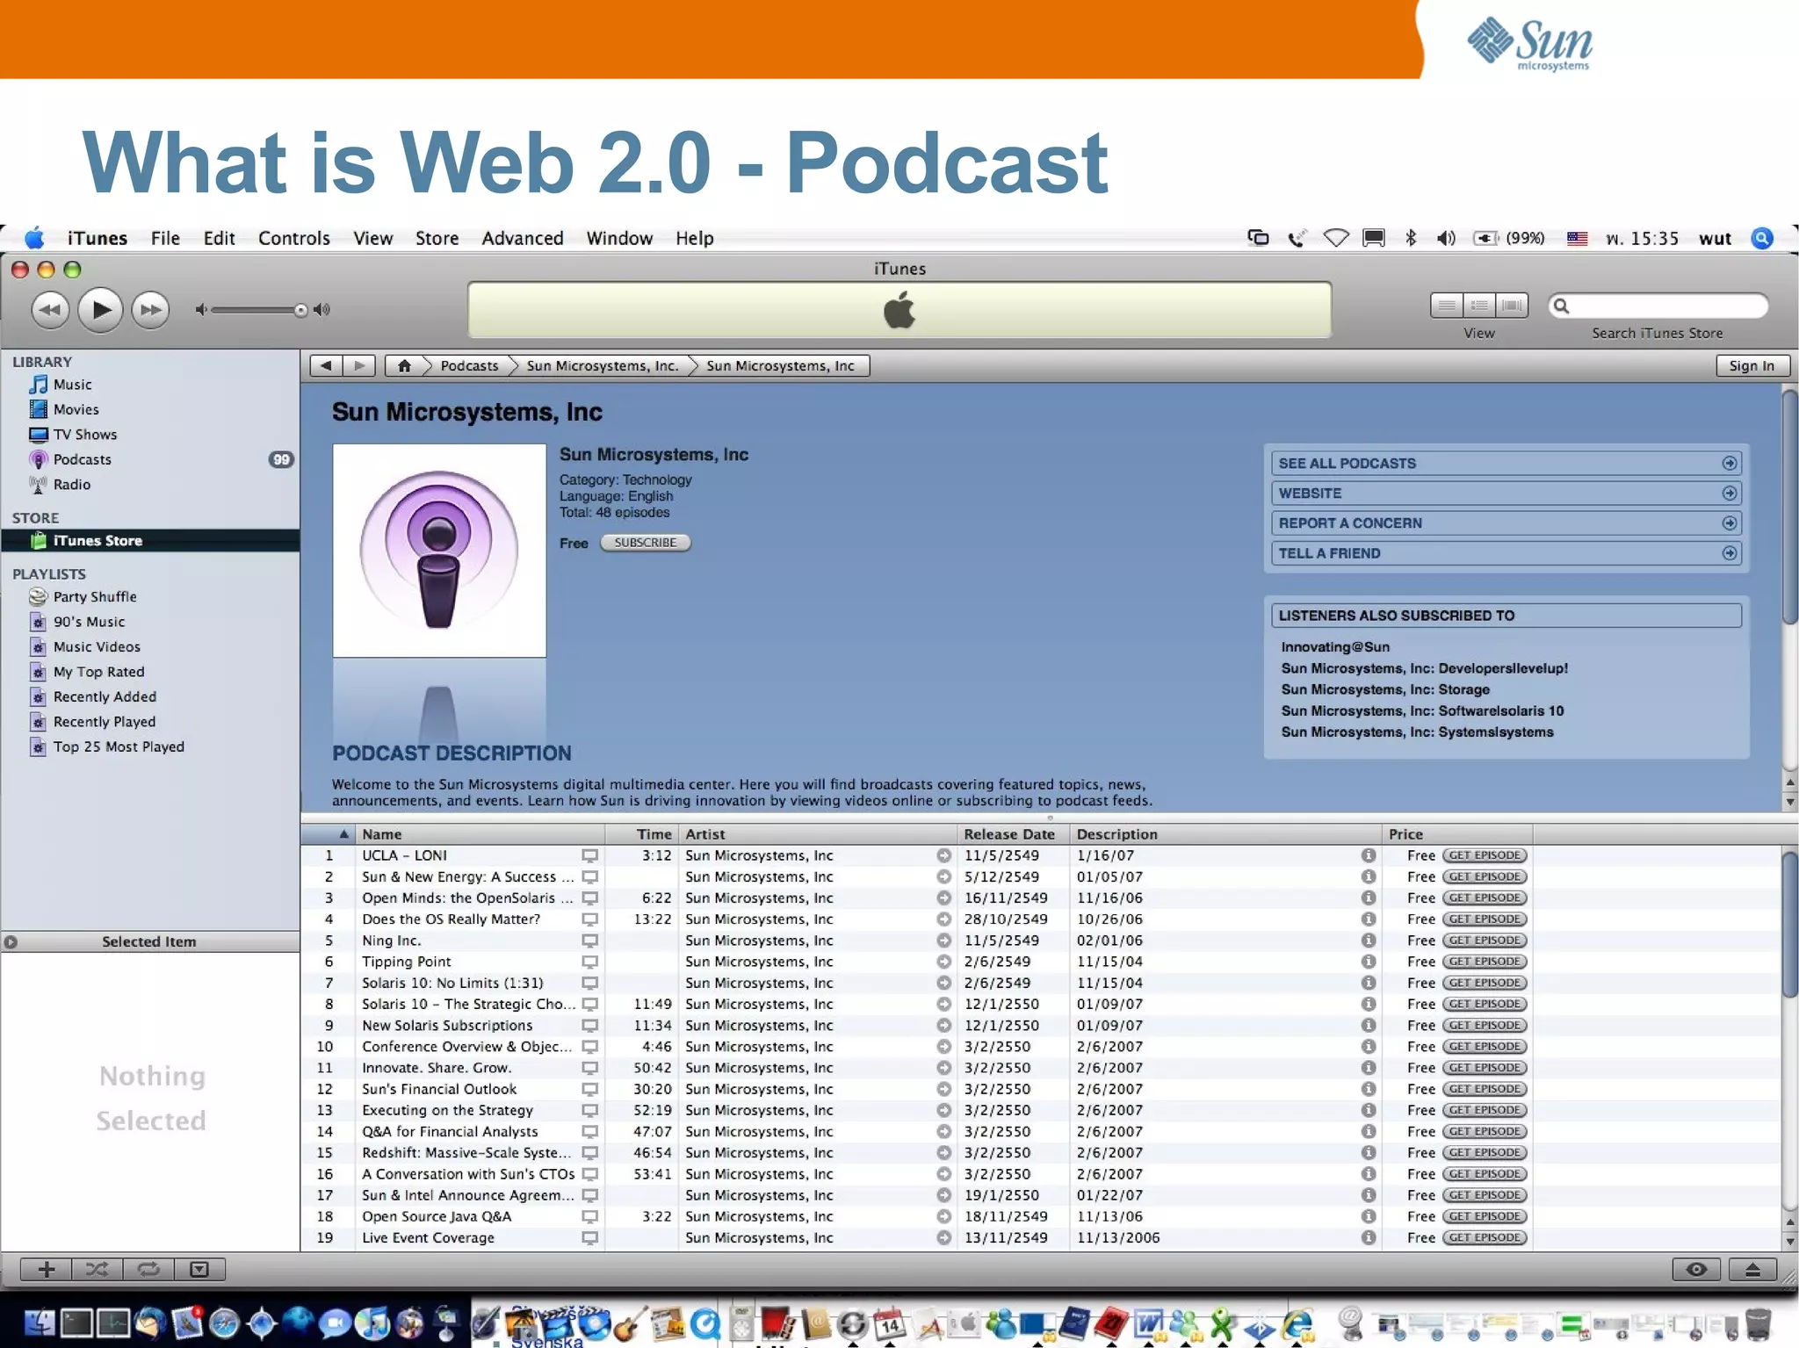Open the 90's Music playlist
The width and height of the screenshot is (1799, 1348).
point(89,622)
